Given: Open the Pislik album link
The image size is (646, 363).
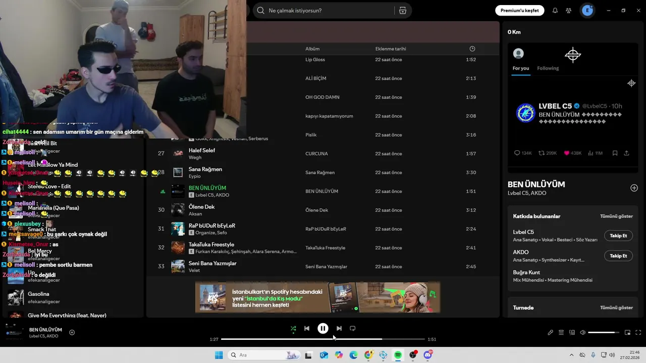Looking at the screenshot, I should coord(311,135).
